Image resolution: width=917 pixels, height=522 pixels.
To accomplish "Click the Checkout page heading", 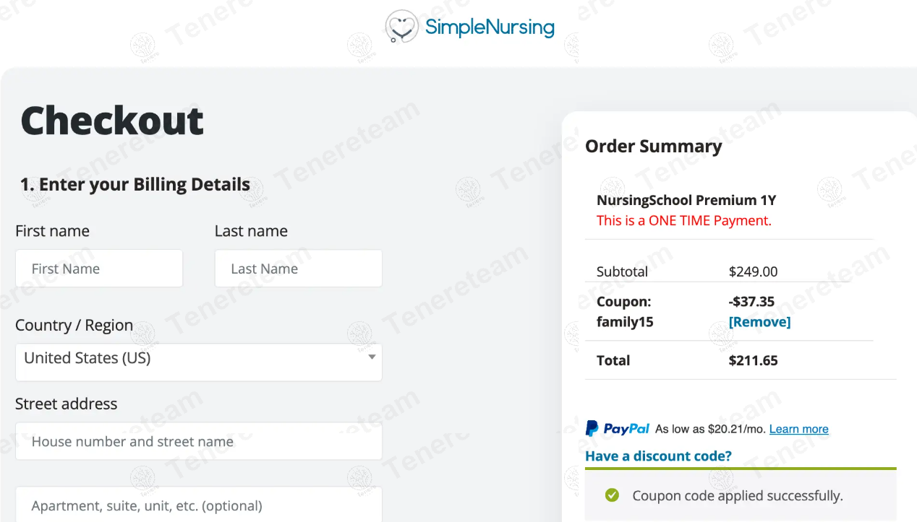I will (x=112, y=121).
